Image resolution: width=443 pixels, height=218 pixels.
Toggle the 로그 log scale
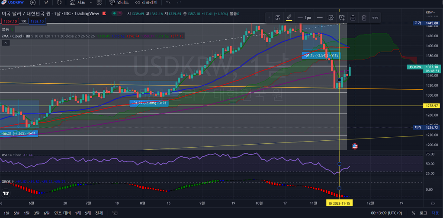click(x=423, y=213)
